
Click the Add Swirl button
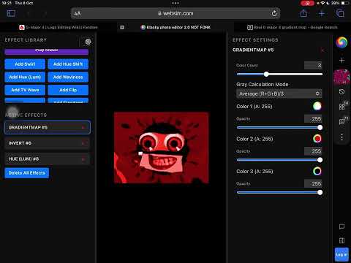coord(25,64)
